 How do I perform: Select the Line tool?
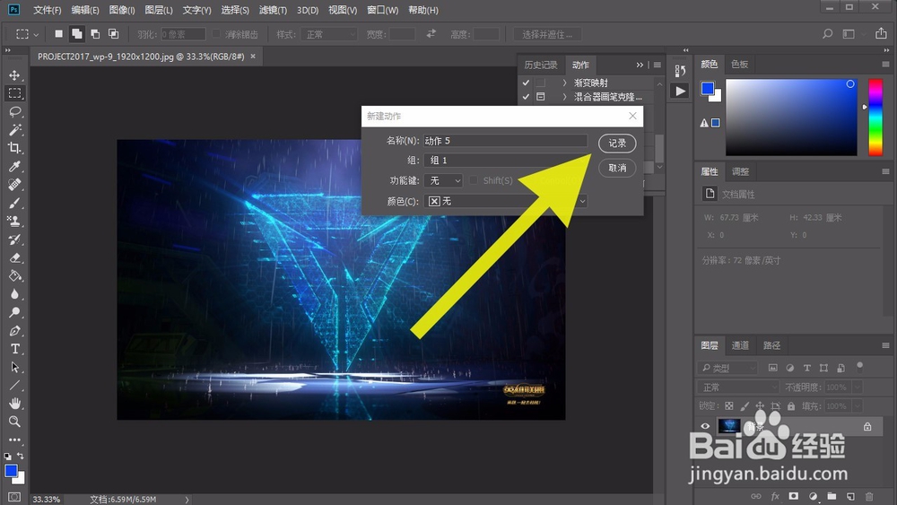(x=15, y=386)
